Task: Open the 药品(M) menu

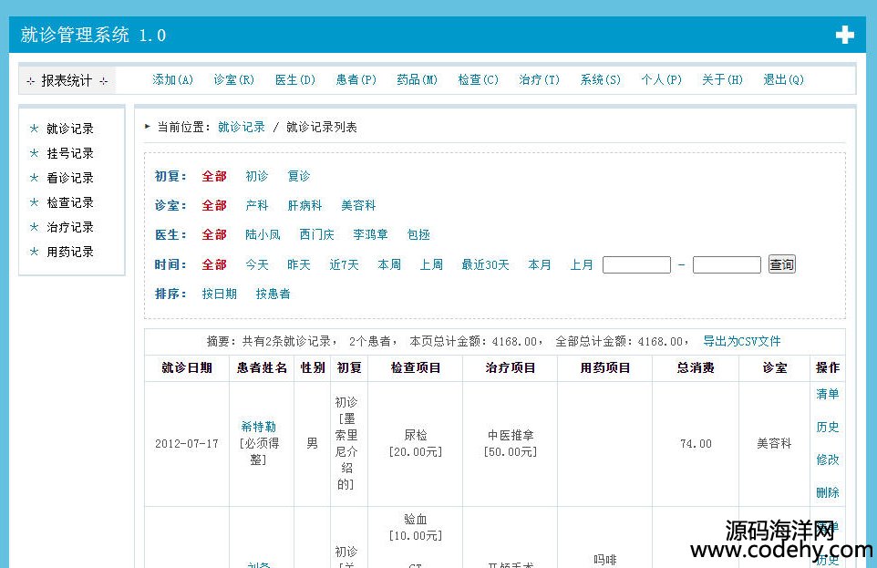Action: [418, 79]
